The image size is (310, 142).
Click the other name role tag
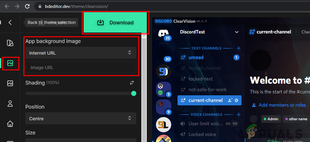tap(296, 119)
